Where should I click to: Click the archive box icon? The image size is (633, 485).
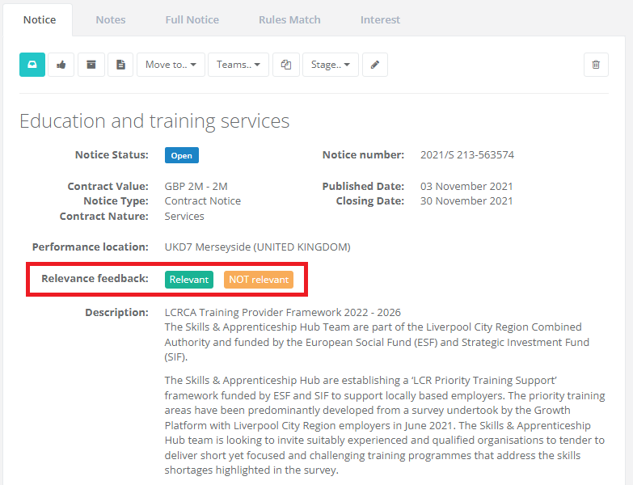(91, 65)
